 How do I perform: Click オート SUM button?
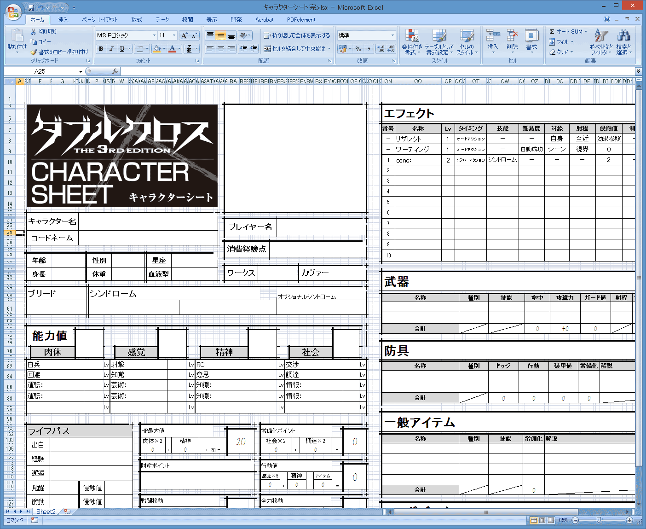pos(568,32)
